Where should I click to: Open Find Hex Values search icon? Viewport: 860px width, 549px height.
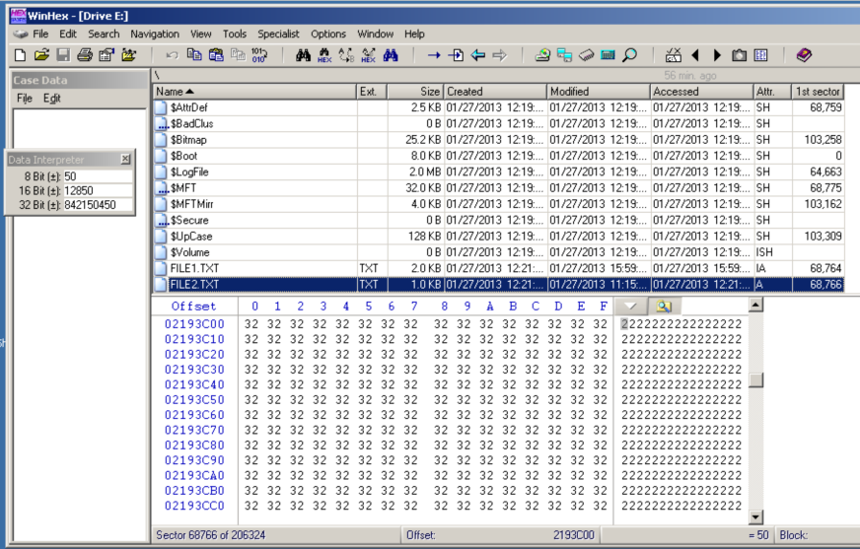tap(324, 55)
